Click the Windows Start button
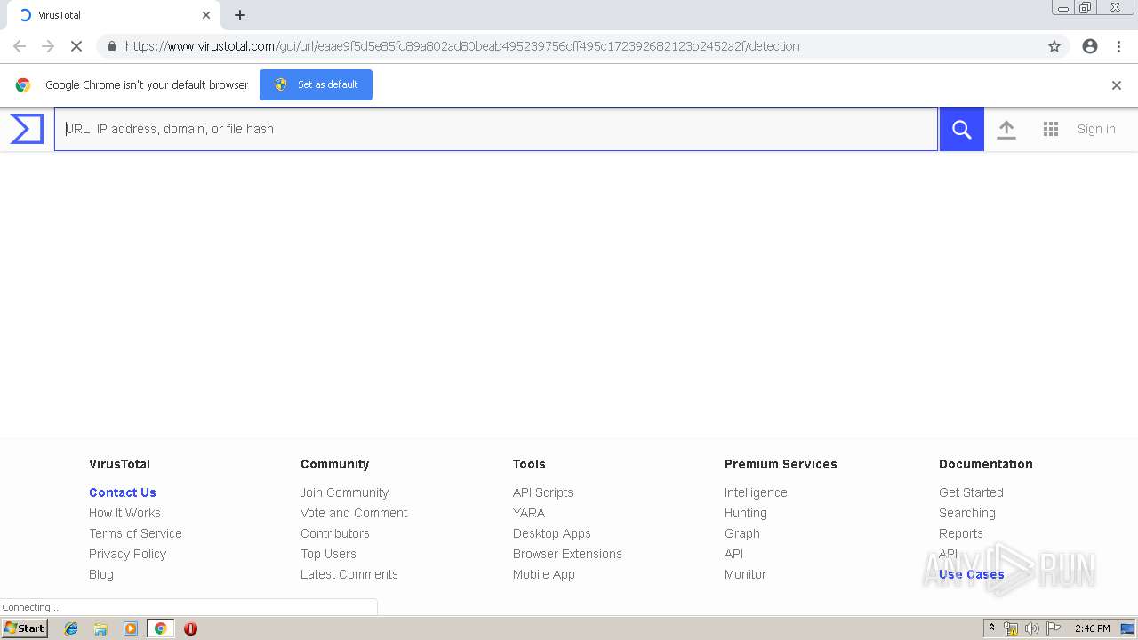 [25, 628]
